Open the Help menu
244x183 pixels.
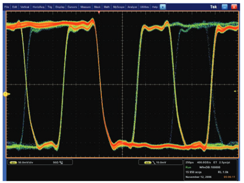(155, 7)
